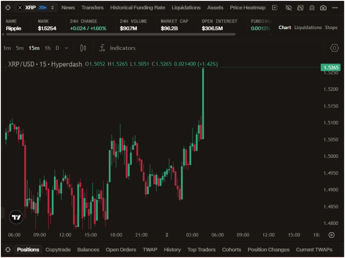
Task: Open the top Liquidations tab
Action: [186, 8]
